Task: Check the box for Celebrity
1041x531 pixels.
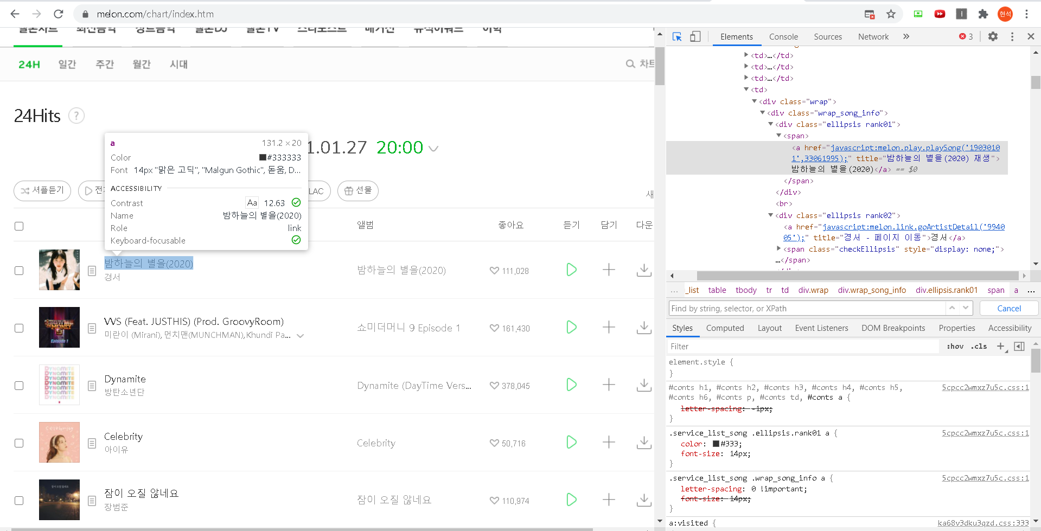Action: pos(19,443)
